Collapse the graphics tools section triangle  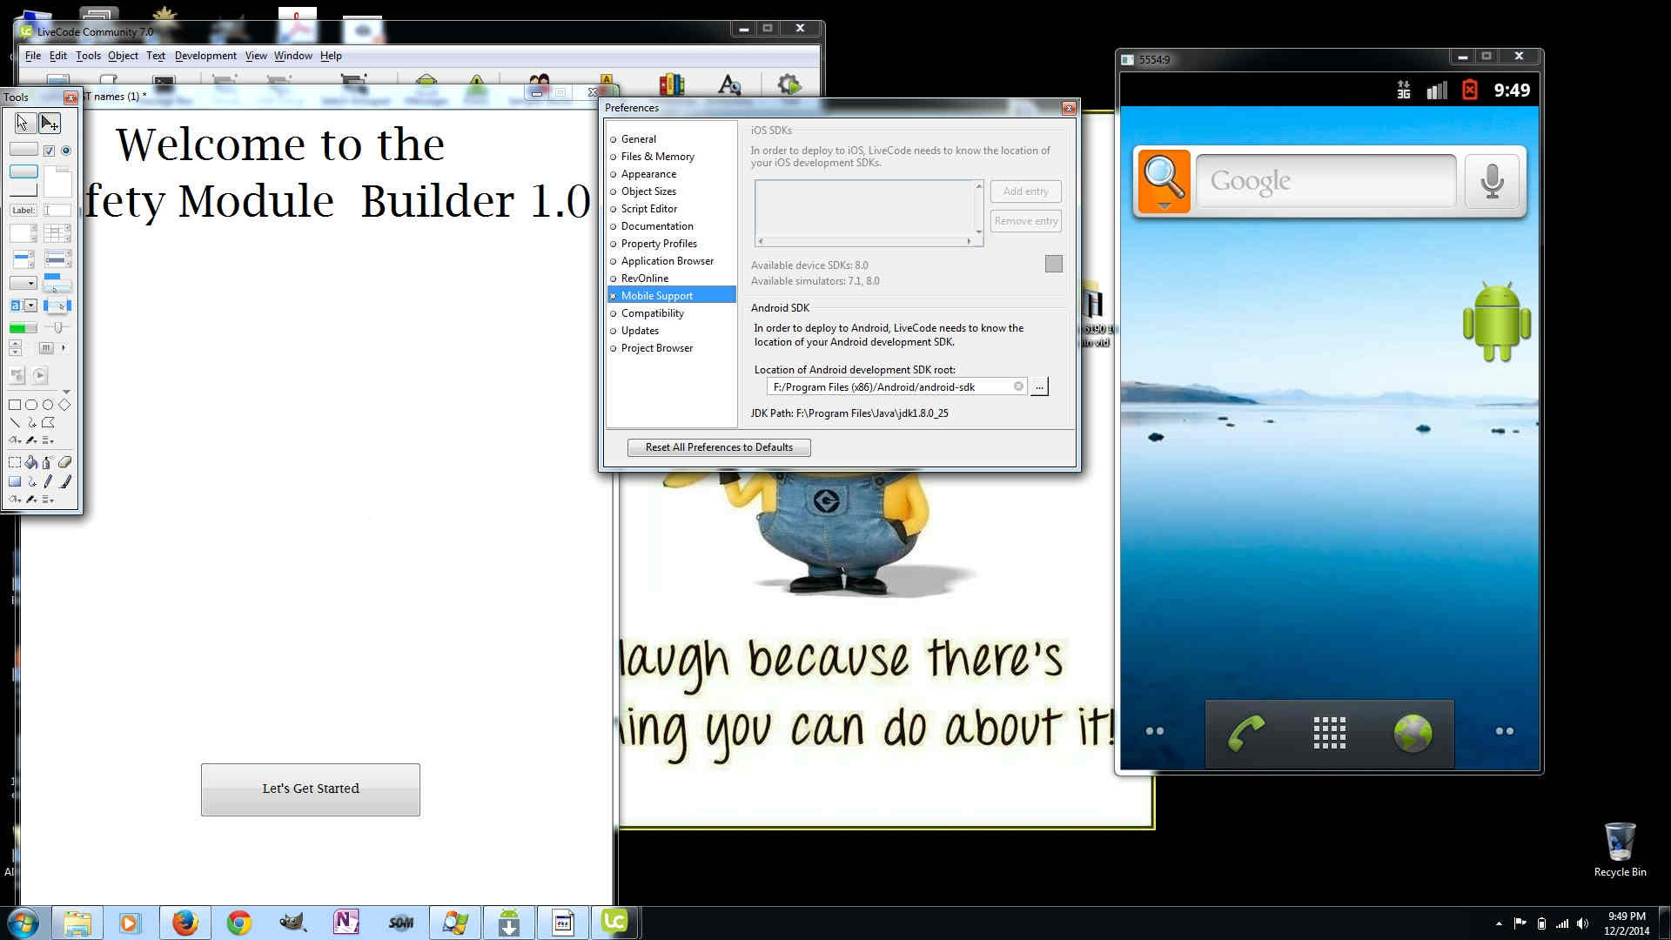(66, 392)
